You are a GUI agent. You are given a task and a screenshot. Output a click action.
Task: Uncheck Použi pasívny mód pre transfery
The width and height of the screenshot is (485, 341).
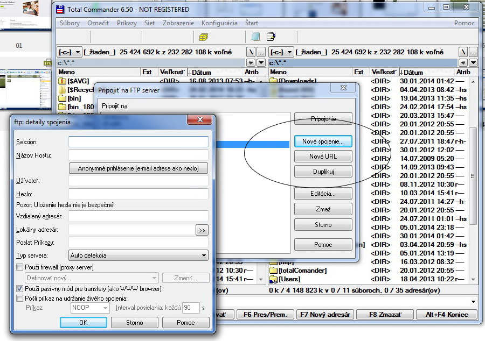point(20,289)
